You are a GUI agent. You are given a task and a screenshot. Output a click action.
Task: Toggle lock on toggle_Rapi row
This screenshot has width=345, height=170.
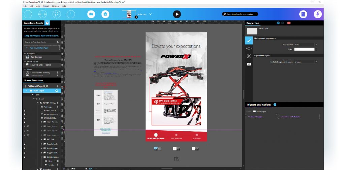[24, 148]
